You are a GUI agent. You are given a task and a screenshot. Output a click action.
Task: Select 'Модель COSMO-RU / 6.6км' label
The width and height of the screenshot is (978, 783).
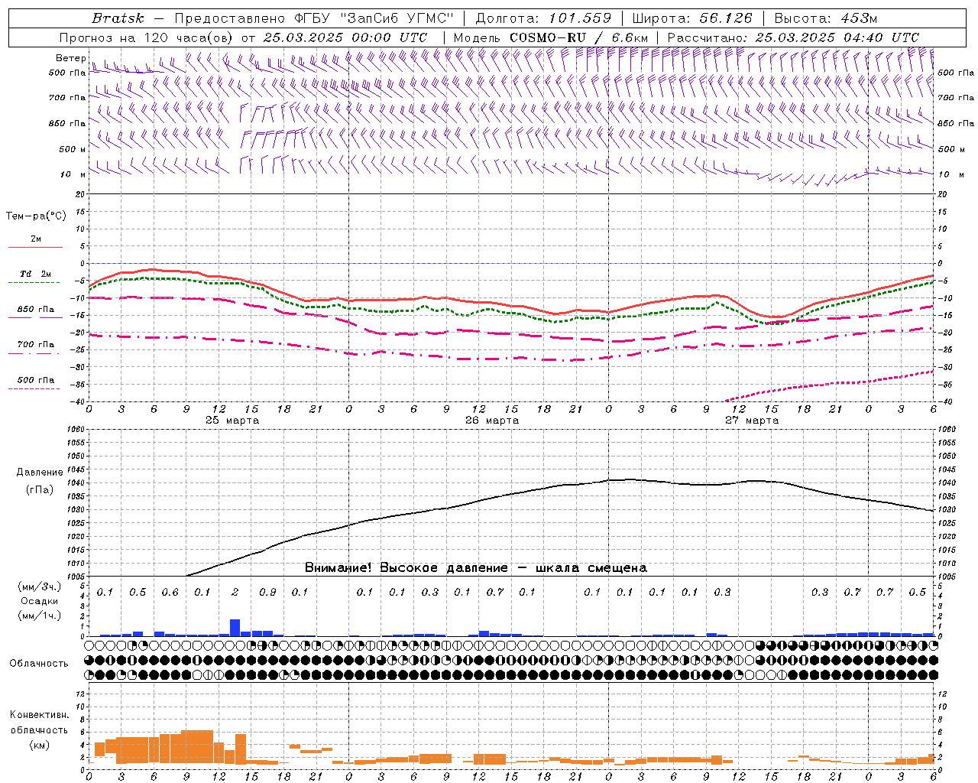(550, 37)
